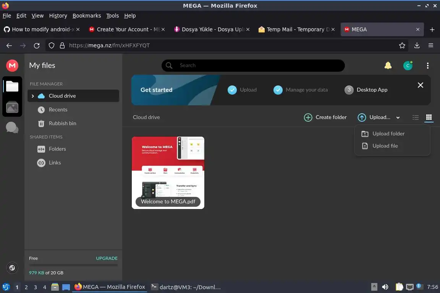
Task: Open the Firefox hamburger menu
Action: pos(431,45)
